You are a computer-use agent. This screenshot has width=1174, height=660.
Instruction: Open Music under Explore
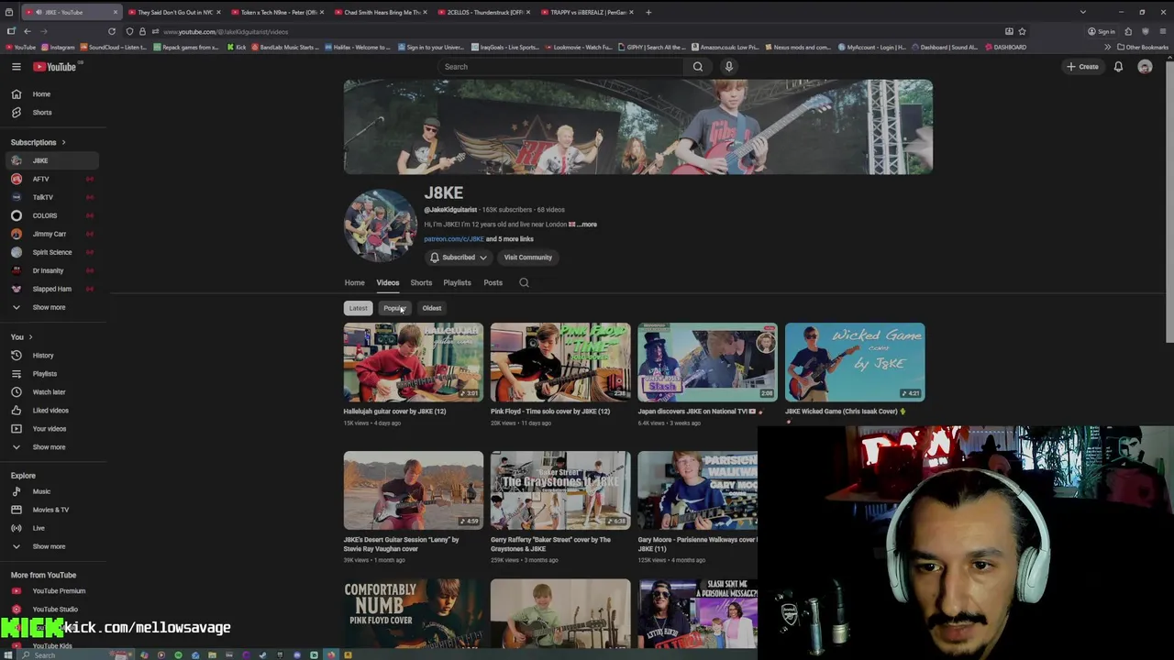coord(53,491)
